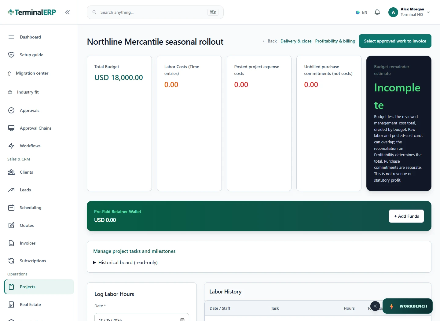
Task: Click the Approval Chains monitor icon
Action: 11,128
